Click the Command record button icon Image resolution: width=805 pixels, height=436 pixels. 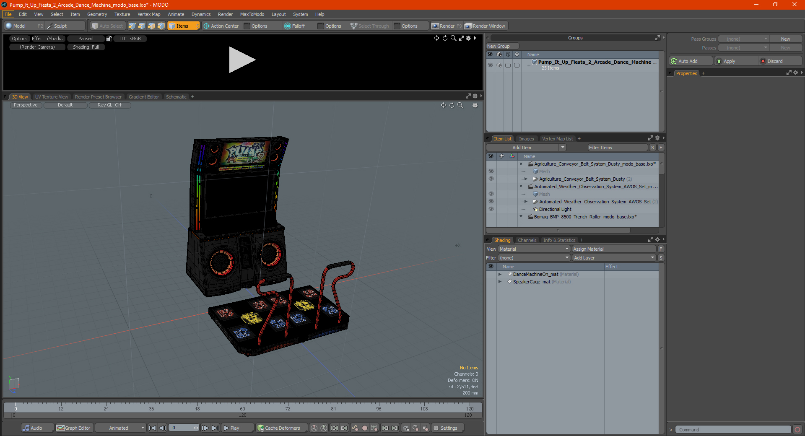click(797, 430)
